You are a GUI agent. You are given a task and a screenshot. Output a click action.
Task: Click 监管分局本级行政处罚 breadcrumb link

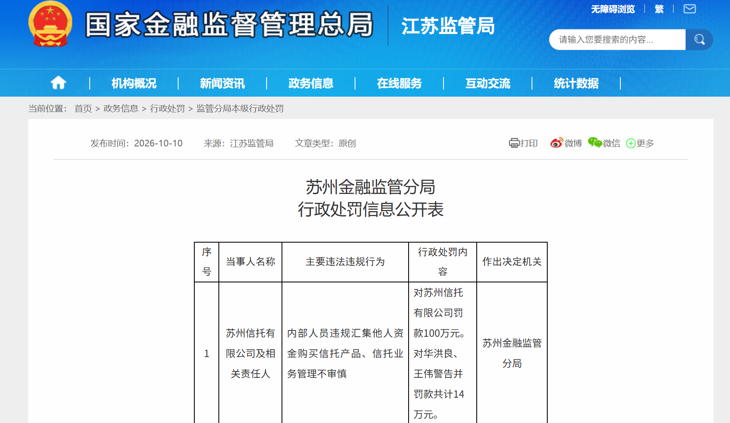[x=240, y=109]
